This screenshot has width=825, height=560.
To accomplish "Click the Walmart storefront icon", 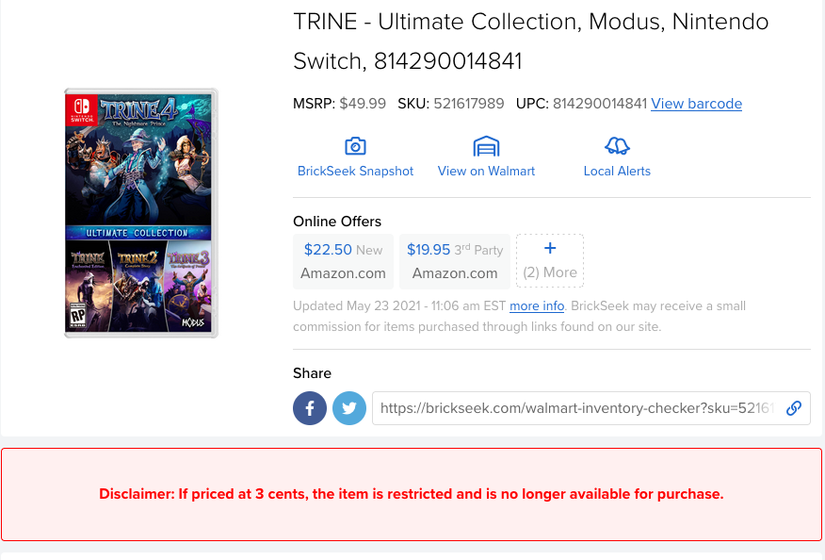I will pos(486,146).
